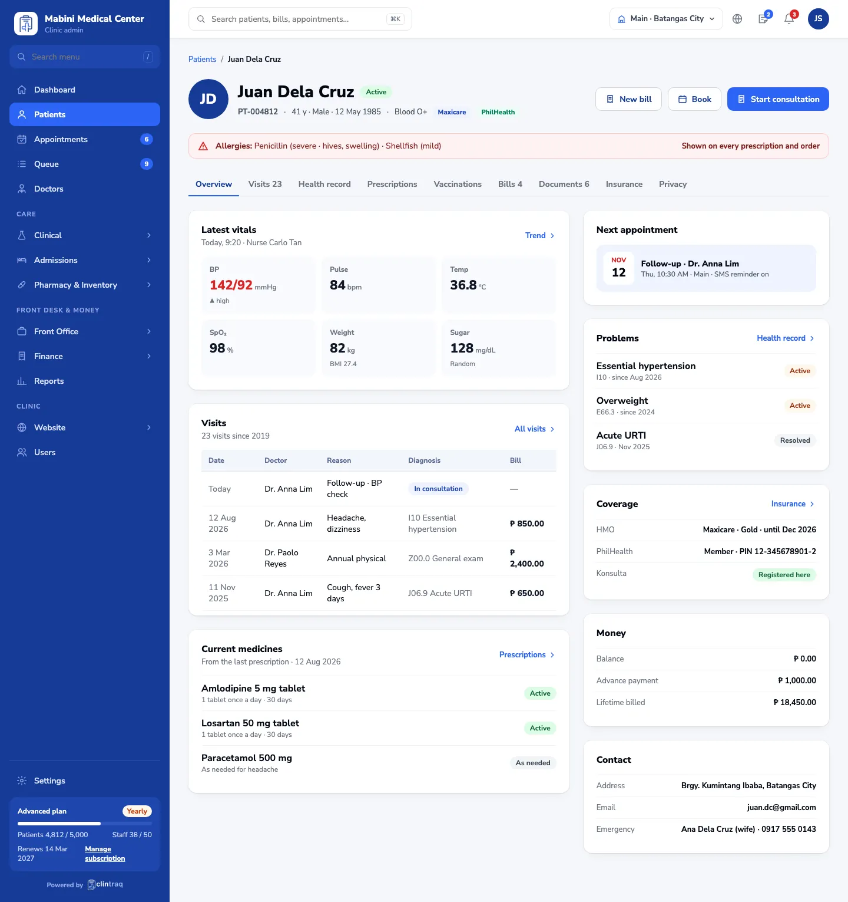Switch to the Prescriptions tab
The height and width of the screenshot is (902, 848).
click(392, 184)
